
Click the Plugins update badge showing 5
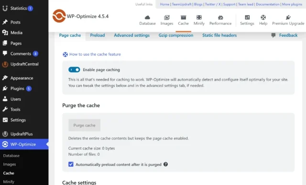click(x=29, y=89)
